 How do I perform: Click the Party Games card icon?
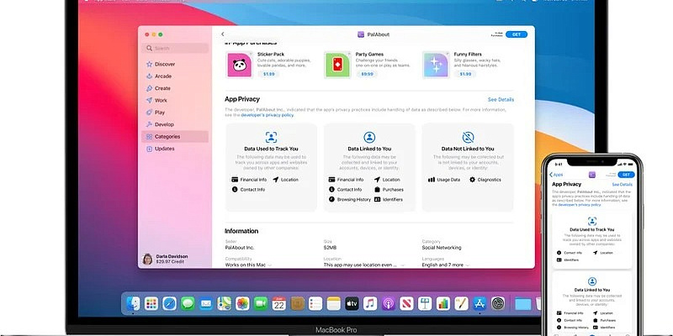point(337,65)
